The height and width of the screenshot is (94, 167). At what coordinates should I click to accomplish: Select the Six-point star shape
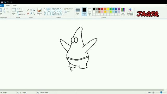pos(53,14)
